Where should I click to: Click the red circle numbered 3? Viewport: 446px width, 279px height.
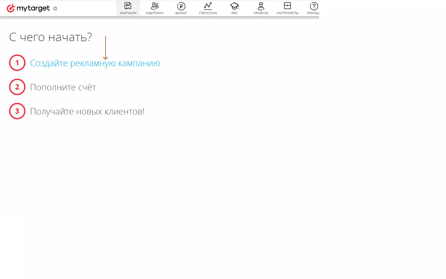(17, 111)
